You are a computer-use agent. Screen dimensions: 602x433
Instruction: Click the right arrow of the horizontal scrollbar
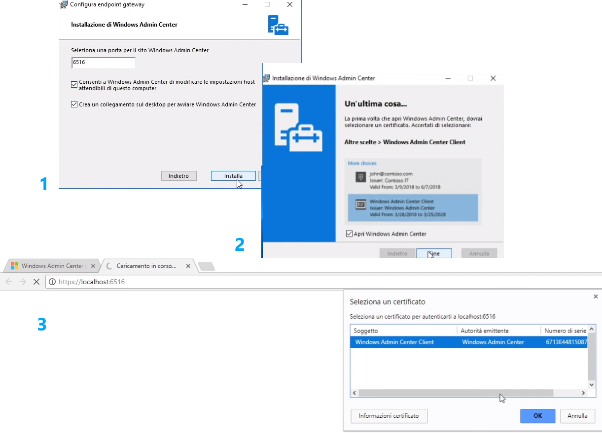[583, 393]
